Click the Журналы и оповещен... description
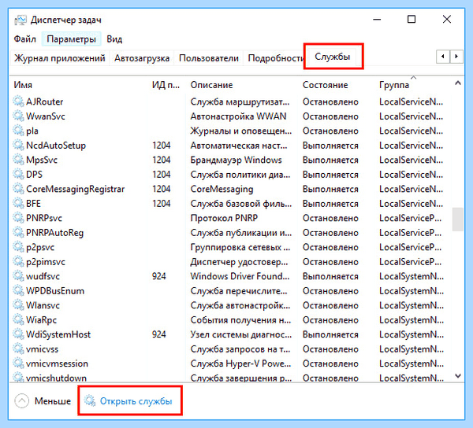The image size is (473, 428). coord(241,131)
